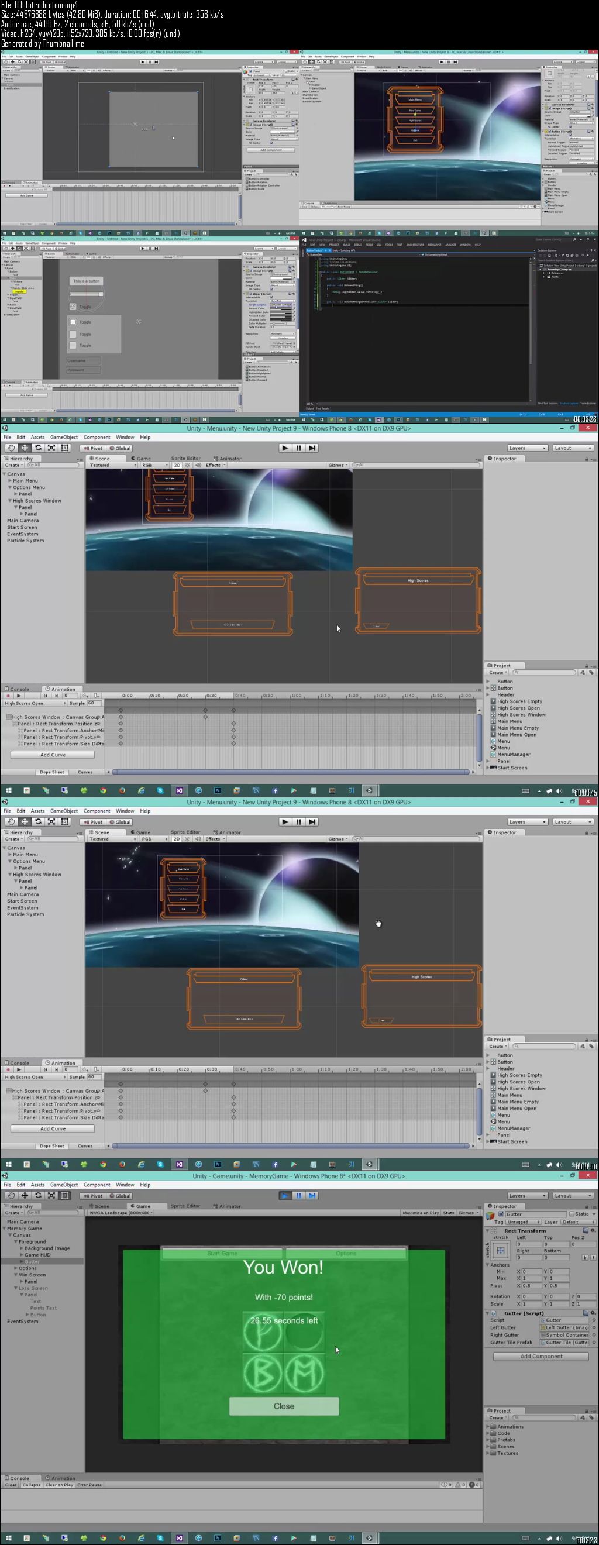Toggle Gutter active checkbox in Game.unity Inspector
The image size is (599, 1545).
501,1214
